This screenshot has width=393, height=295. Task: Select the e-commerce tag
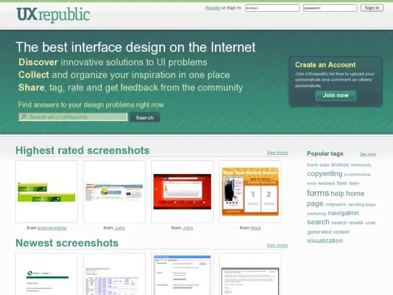pos(357,175)
